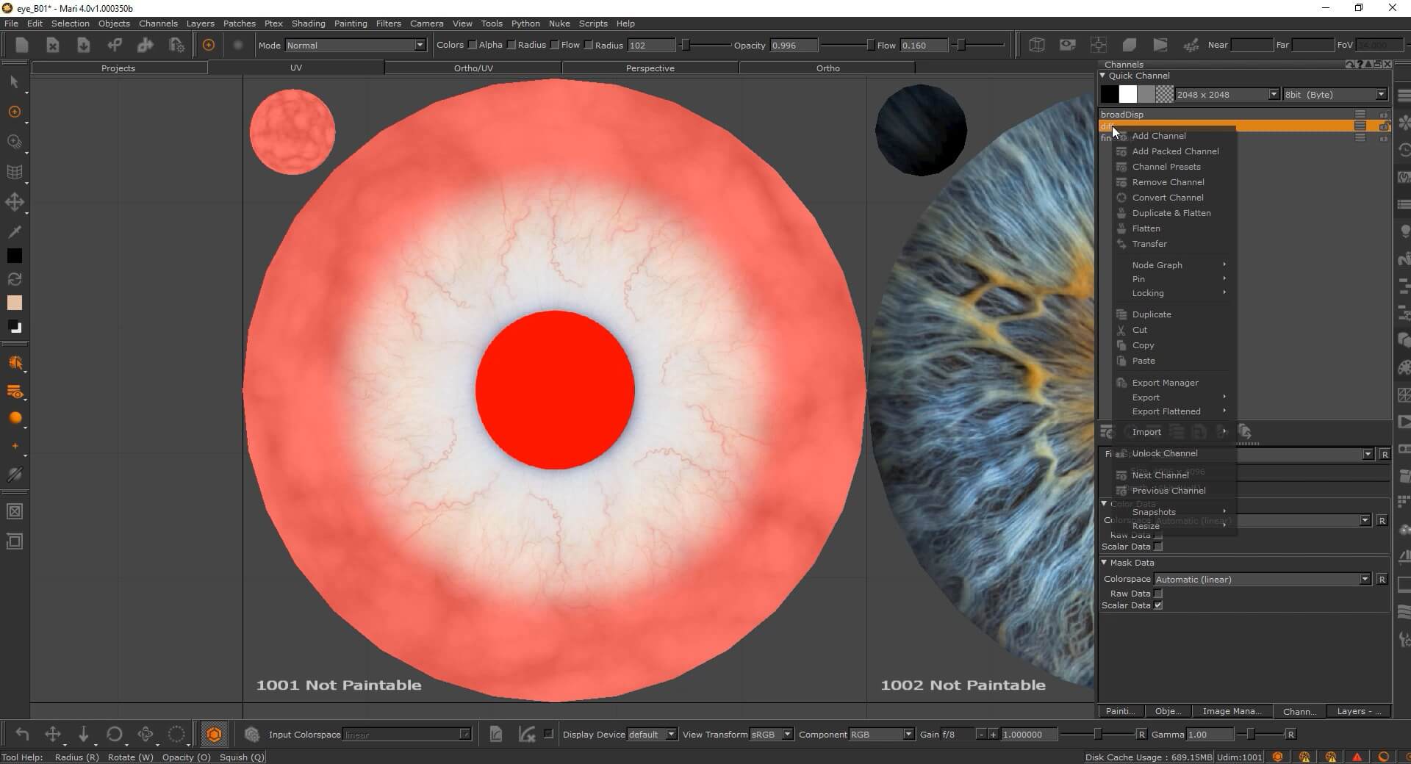Click the undo arrow in bottom toolbar

click(x=22, y=734)
